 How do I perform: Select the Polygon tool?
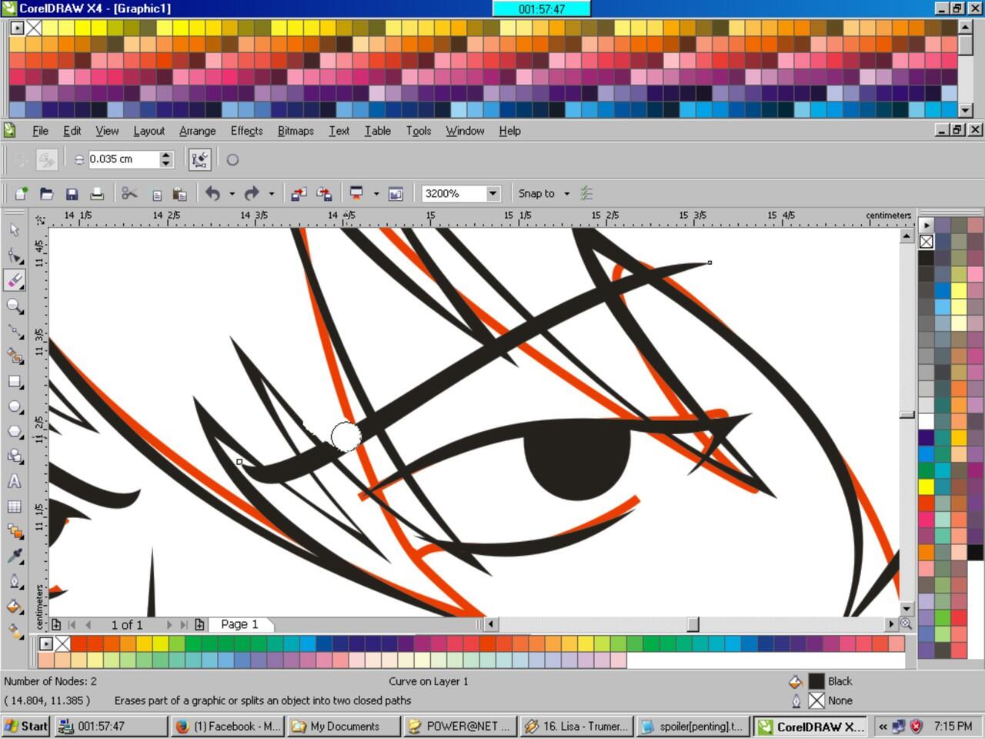(15, 431)
